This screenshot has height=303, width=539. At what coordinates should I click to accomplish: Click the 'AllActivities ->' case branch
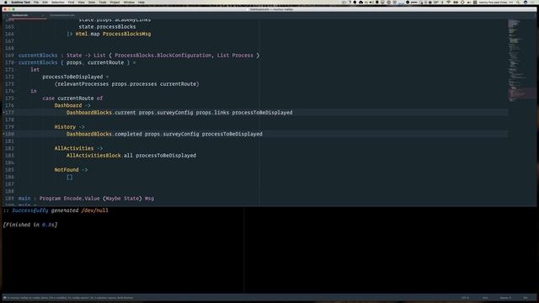click(78, 148)
